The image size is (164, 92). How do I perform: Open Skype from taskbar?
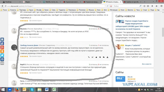pyautogui.click(x=32, y=90)
